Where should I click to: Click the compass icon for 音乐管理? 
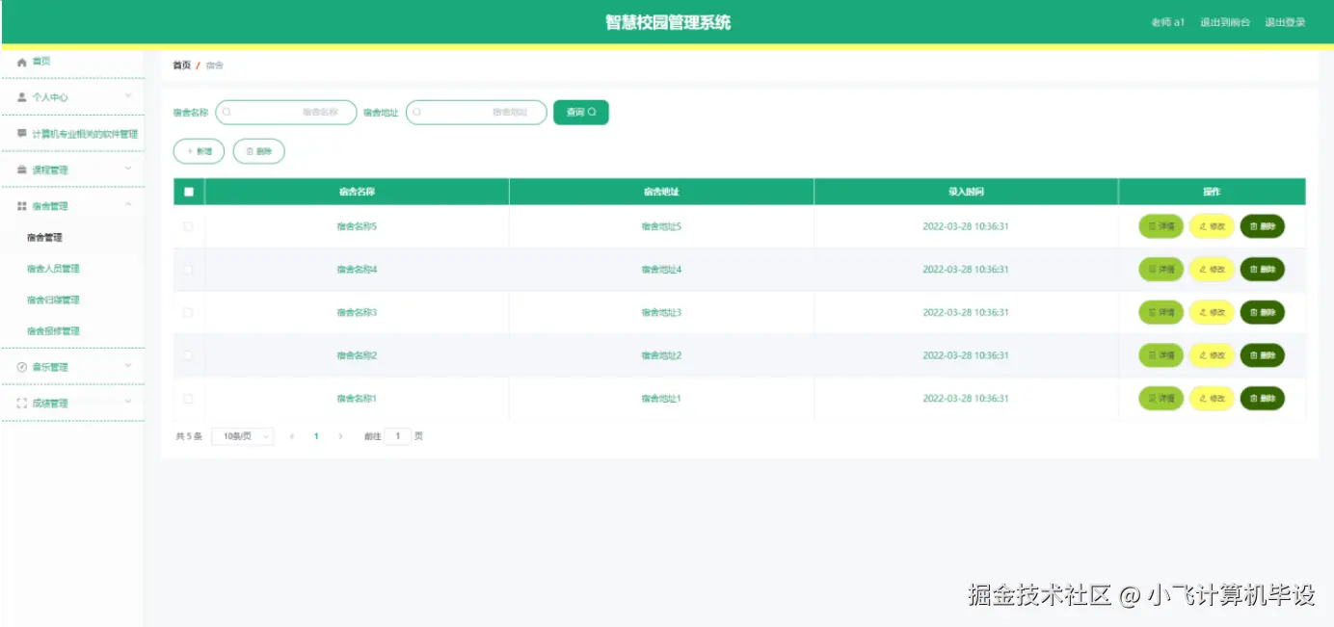(22, 367)
